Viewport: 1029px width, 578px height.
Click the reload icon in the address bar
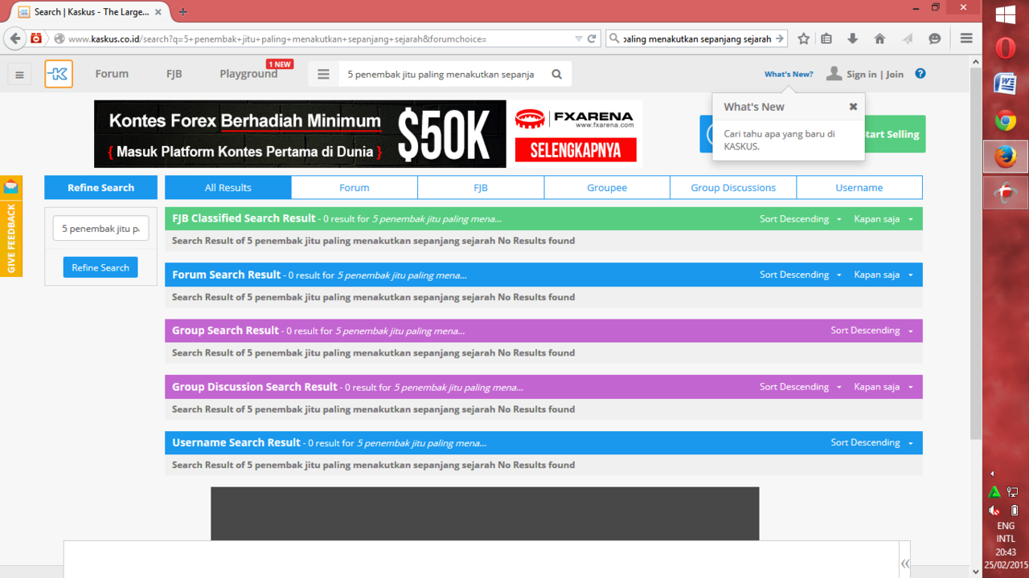coord(592,39)
